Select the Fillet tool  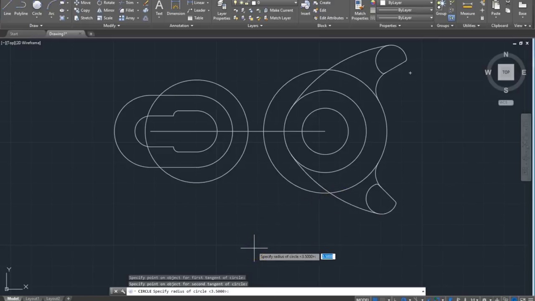click(127, 10)
